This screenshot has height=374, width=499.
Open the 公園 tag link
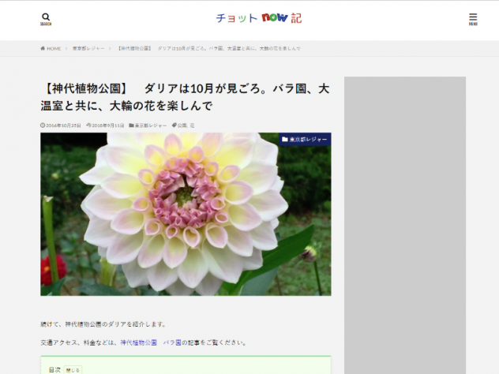click(x=182, y=125)
